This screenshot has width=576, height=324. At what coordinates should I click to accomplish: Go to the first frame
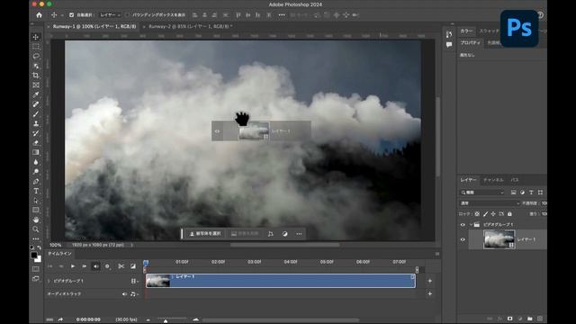(x=50, y=266)
